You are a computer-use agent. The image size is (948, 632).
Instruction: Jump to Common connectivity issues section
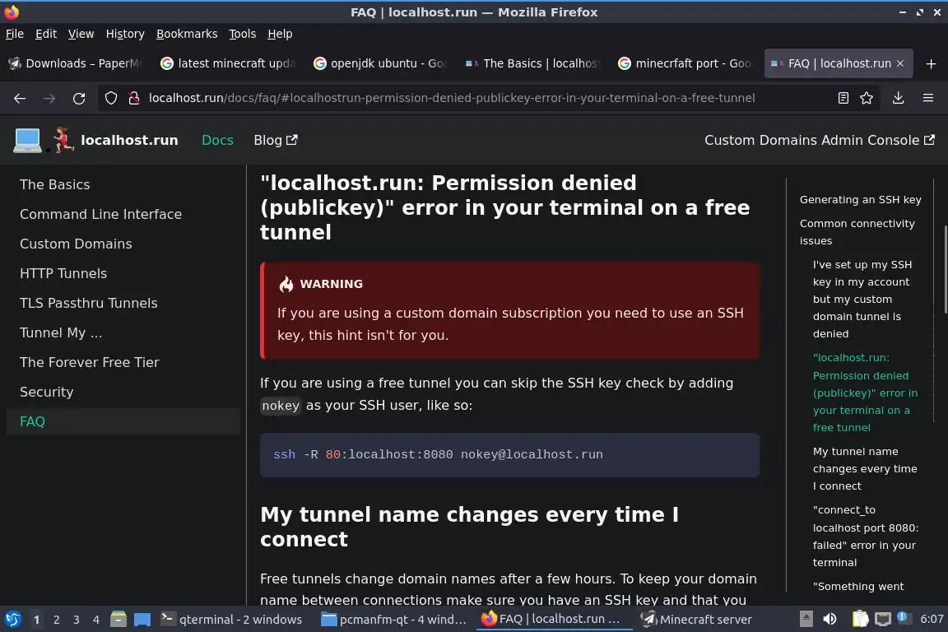click(857, 232)
